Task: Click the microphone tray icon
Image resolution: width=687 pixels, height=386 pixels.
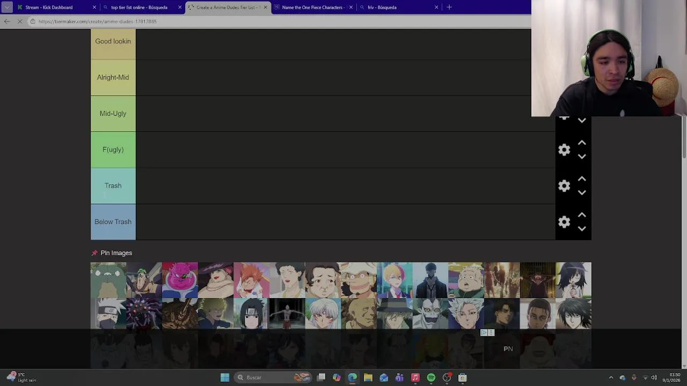Action: (634, 377)
